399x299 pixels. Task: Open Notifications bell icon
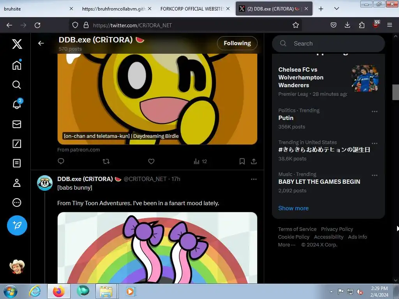(17, 104)
